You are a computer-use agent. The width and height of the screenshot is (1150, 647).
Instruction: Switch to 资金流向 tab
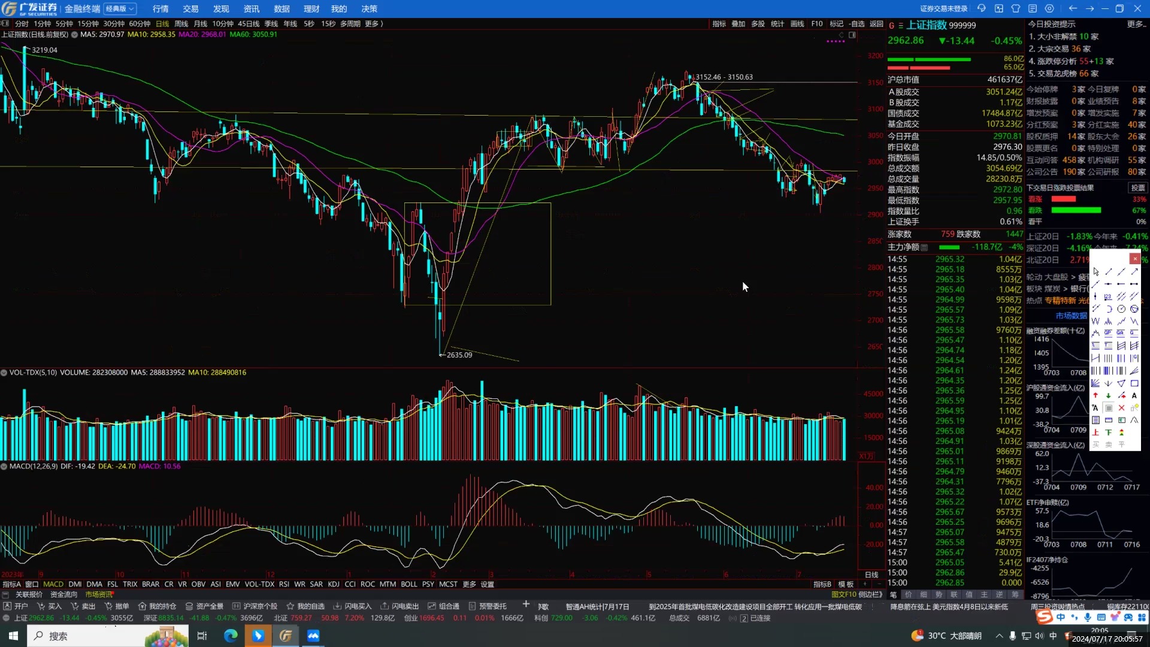point(63,594)
